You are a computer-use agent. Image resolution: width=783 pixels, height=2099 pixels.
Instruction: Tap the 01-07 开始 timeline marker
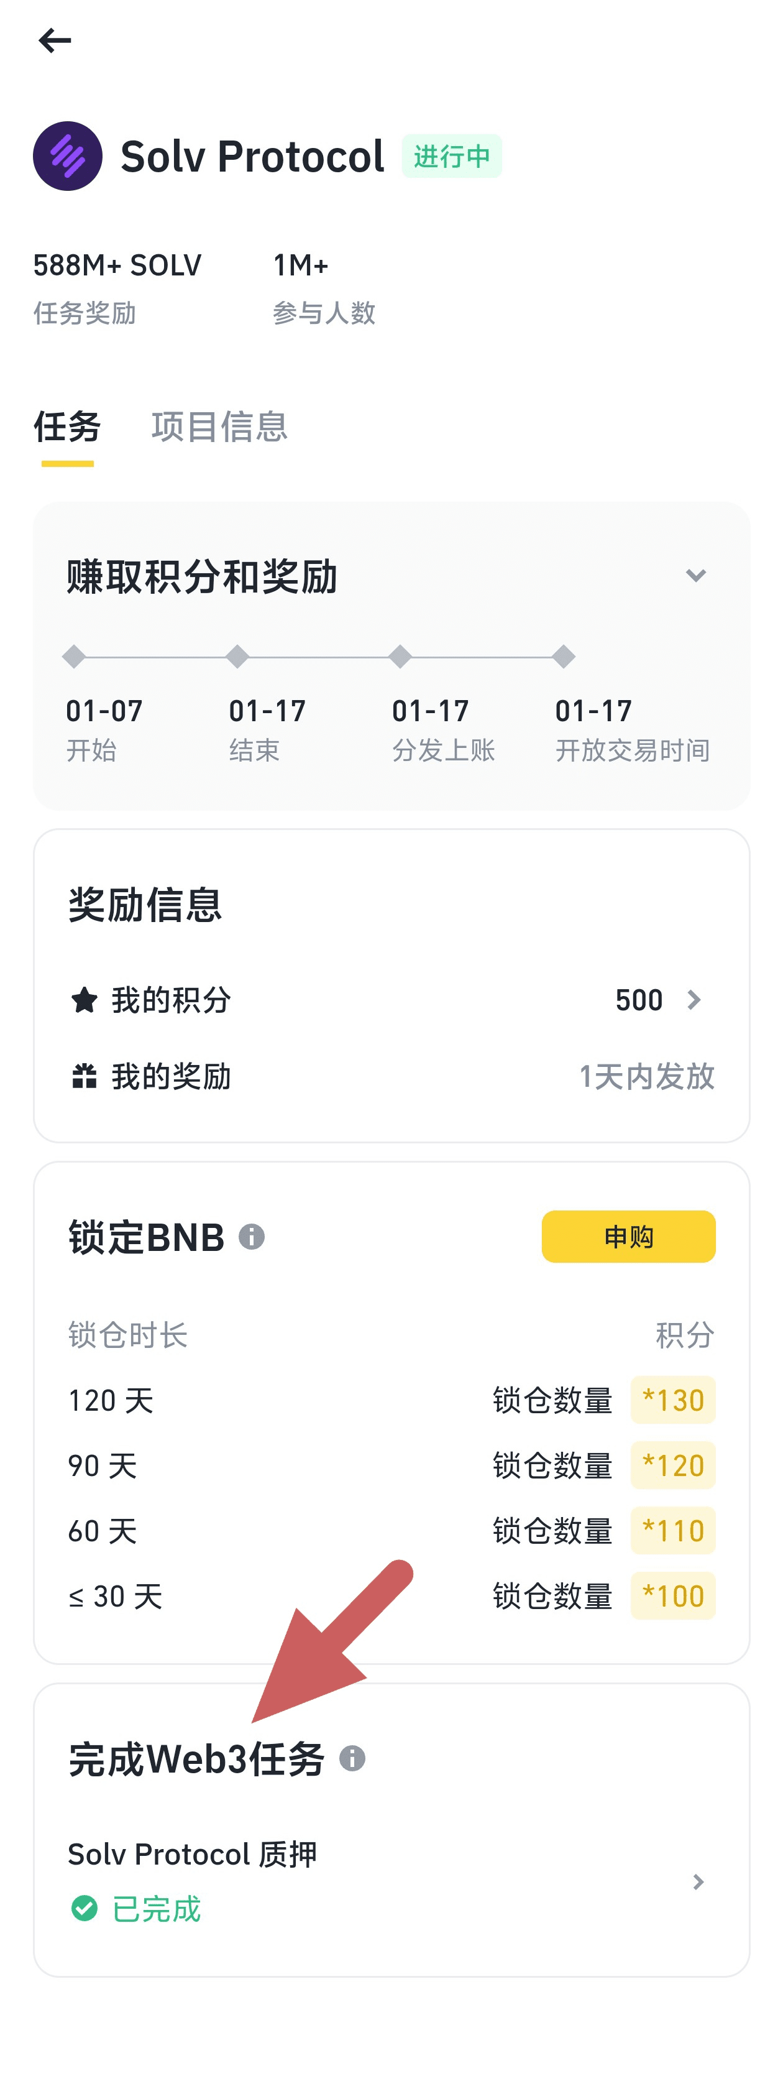pyautogui.click(x=74, y=656)
